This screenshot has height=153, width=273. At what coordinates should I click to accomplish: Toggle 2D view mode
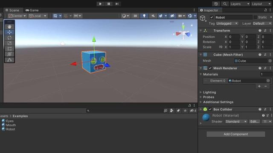(135, 16)
